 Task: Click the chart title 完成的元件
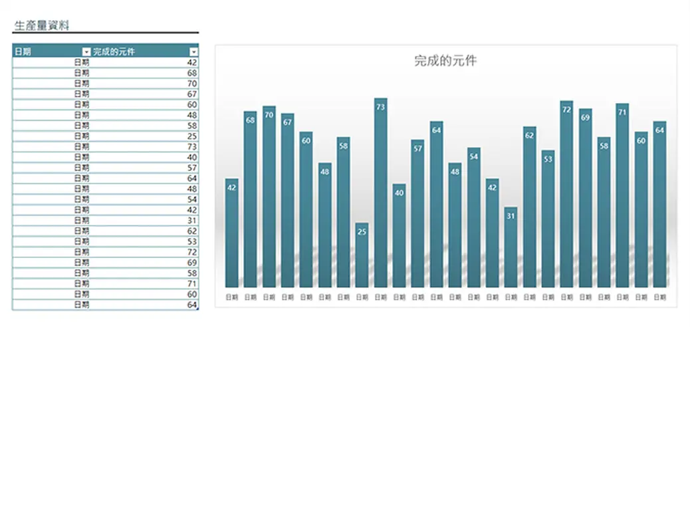(x=445, y=61)
